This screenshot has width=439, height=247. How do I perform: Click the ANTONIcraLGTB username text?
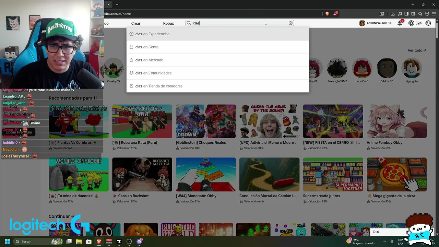click(377, 23)
